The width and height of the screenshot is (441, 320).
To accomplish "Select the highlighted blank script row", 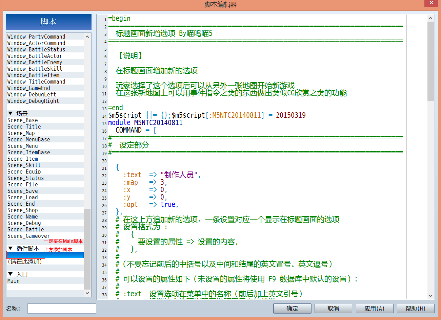I will 45,255.
